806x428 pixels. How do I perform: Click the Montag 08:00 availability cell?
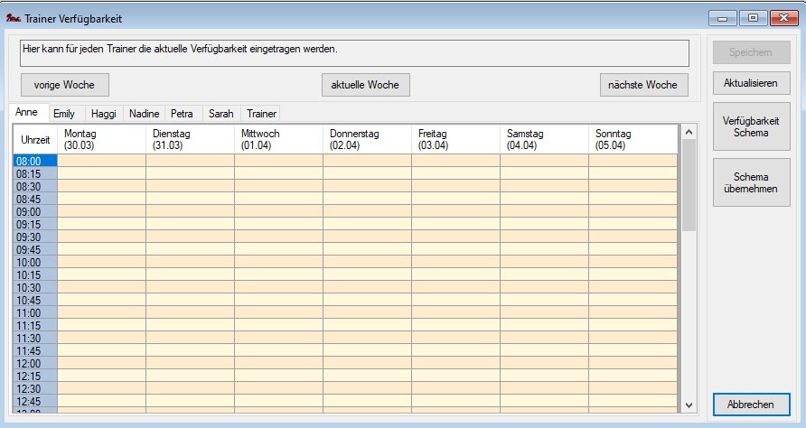(x=101, y=161)
